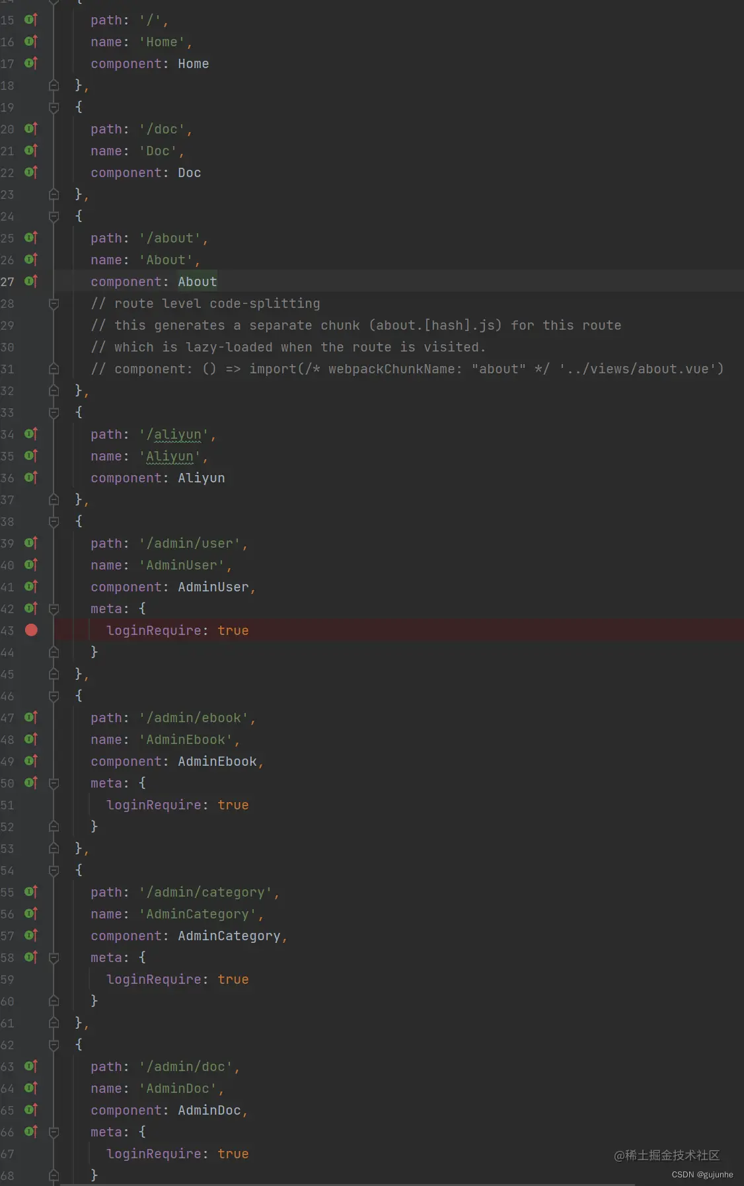Click gutter icon beside name 'AdminEbook'

click(x=31, y=739)
